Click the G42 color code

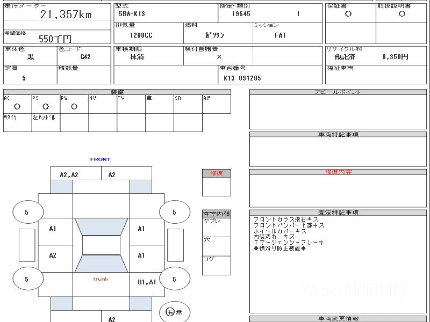pos(85,57)
